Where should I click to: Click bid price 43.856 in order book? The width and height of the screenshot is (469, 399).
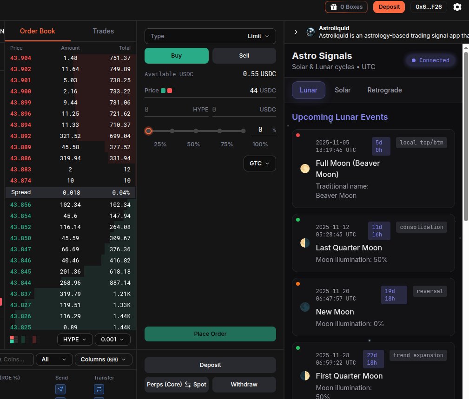click(20, 205)
